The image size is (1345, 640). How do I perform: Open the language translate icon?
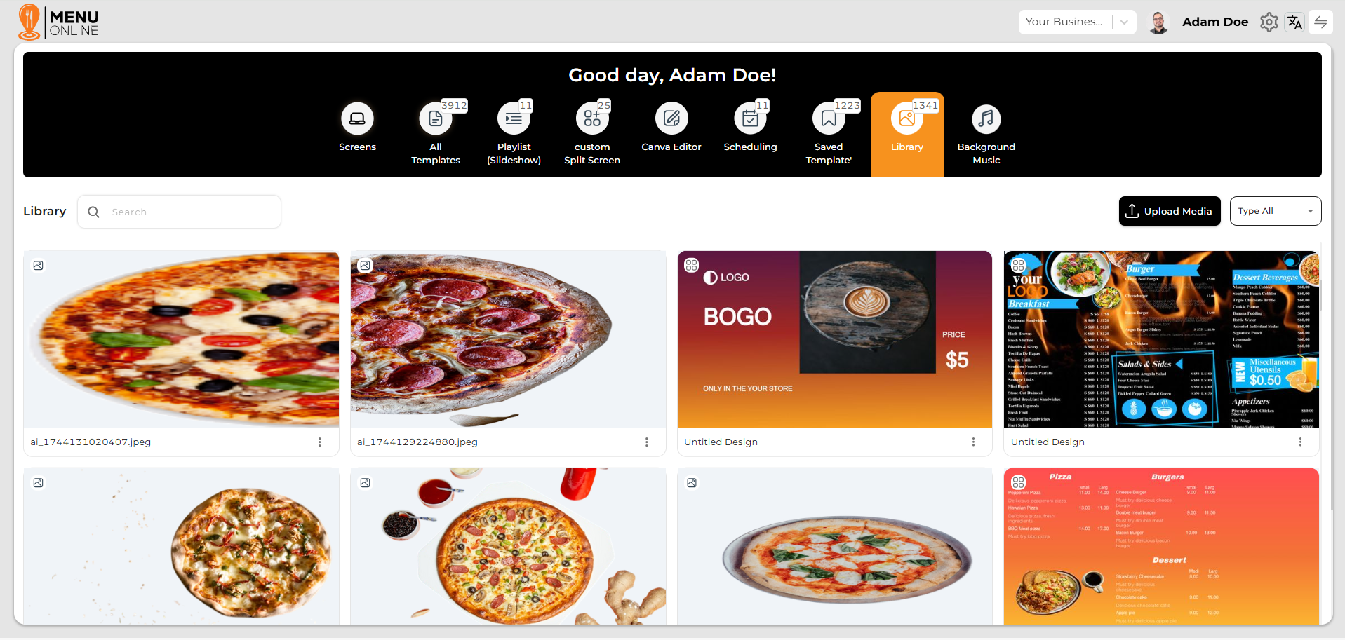click(1295, 22)
